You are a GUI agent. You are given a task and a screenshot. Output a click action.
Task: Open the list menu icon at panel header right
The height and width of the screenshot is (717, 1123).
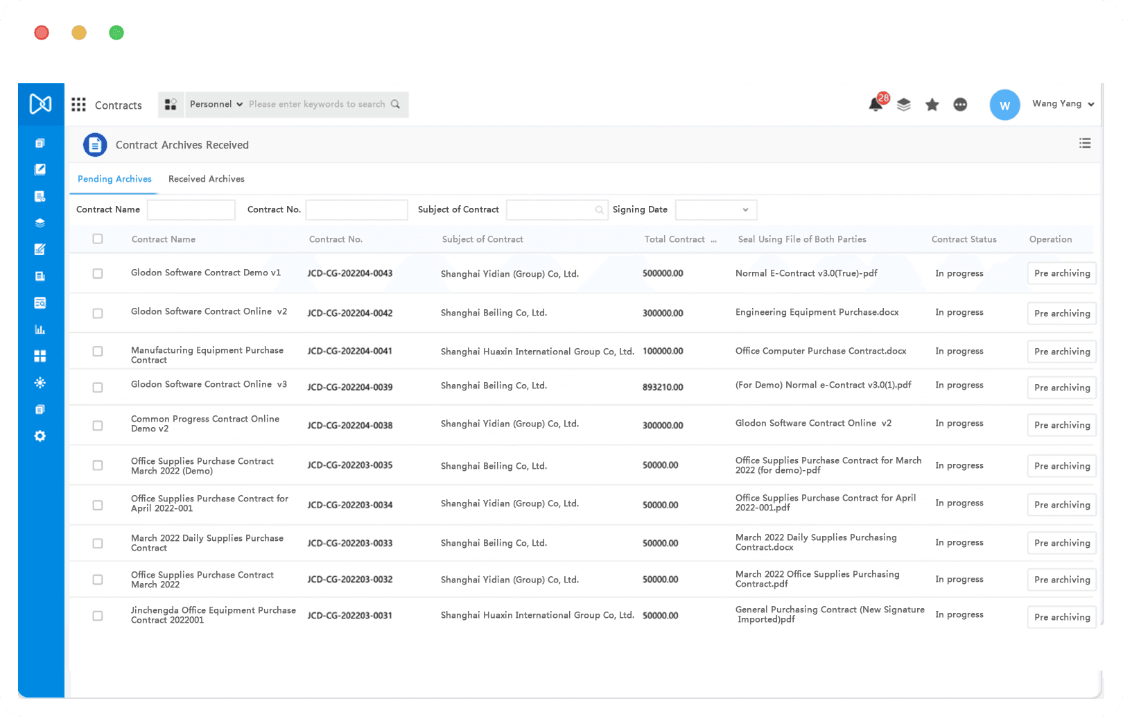[x=1085, y=143]
